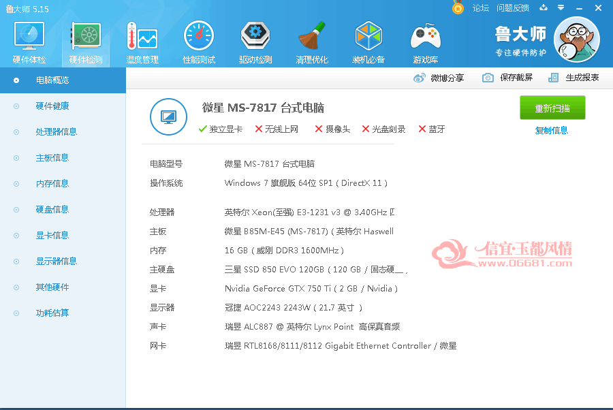Minimize the 鲁大师 window
613x410 pixels.
(x=580, y=8)
